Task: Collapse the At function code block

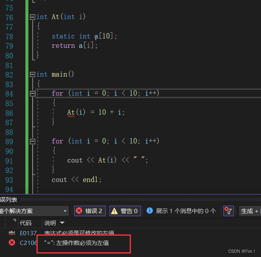Action: click(x=33, y=17)
